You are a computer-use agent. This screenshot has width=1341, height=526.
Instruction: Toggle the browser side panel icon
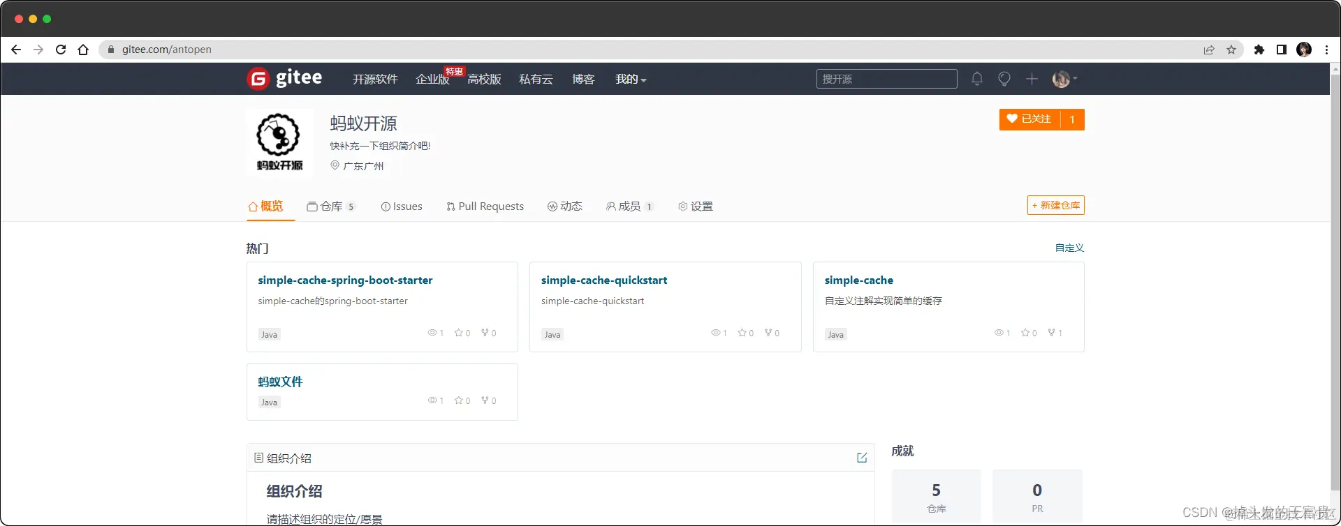pos(1282,50)
